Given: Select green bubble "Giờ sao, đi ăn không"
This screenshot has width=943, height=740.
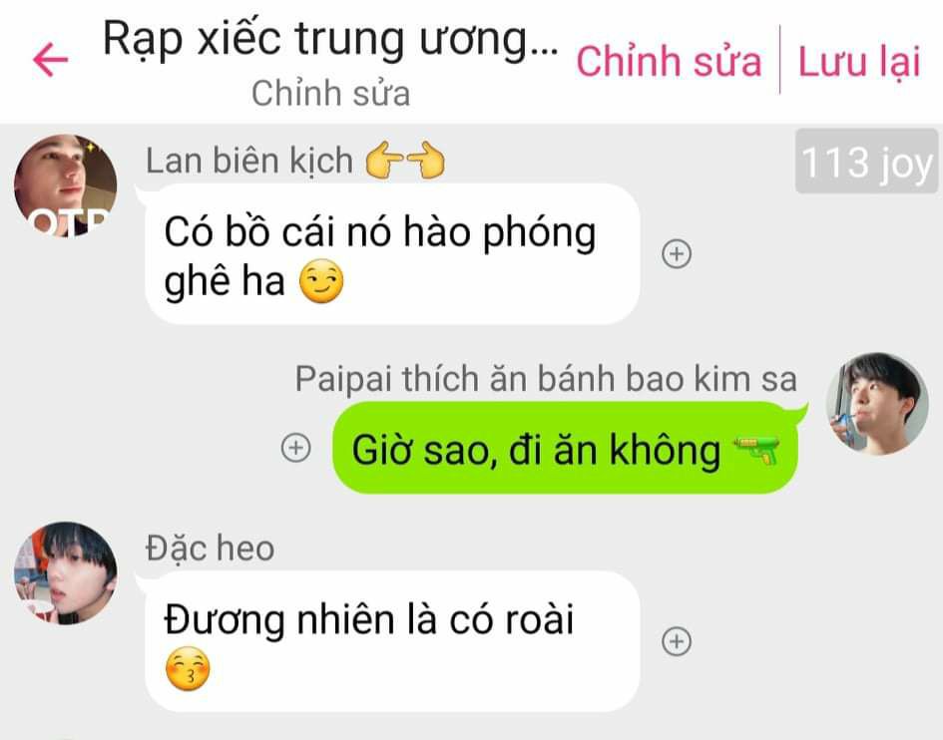Looking at the screenshot, I should (x=566, y=448).
